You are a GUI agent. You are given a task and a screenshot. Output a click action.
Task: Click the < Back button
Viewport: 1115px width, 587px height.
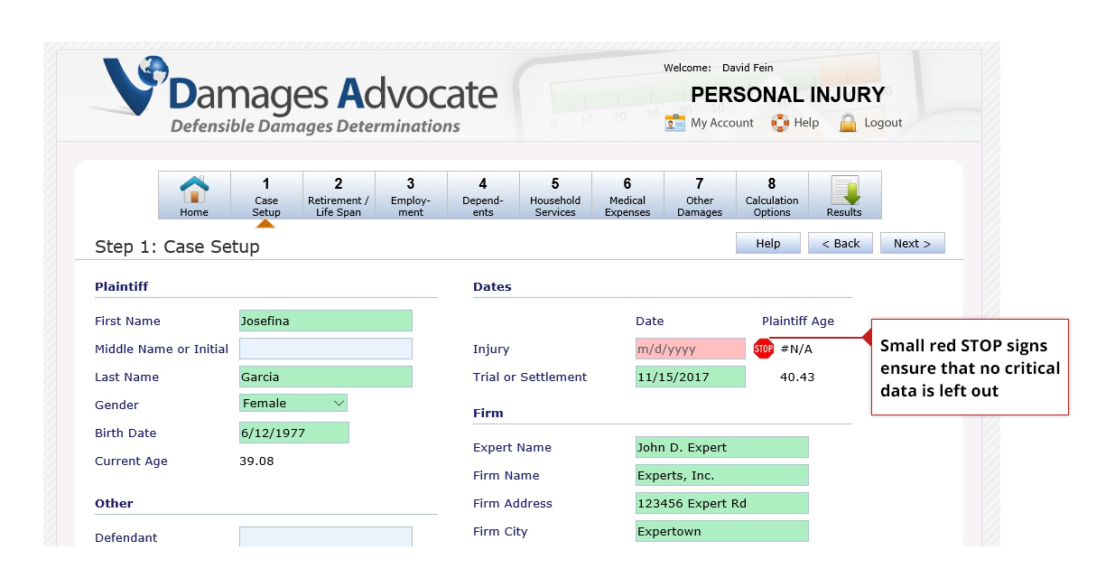[x=841, y=243]
